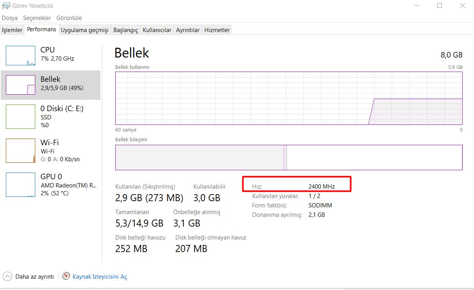Open the Hizmetler tab
Screen dimensions: 474x290
coord(217,30)
